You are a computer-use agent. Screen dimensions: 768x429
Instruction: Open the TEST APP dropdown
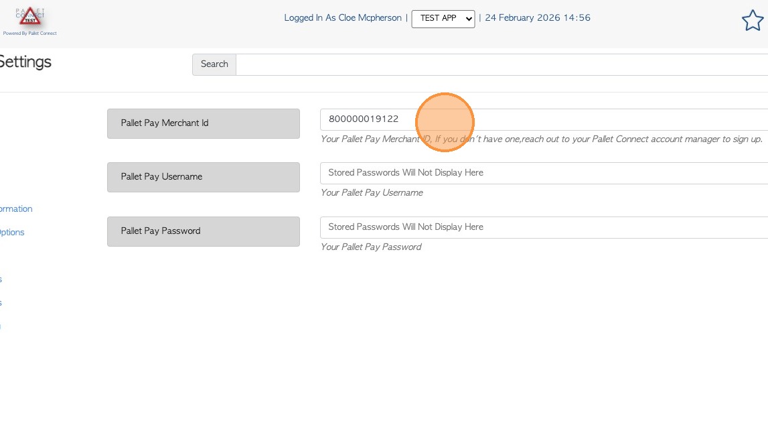(x=443, y=19)
